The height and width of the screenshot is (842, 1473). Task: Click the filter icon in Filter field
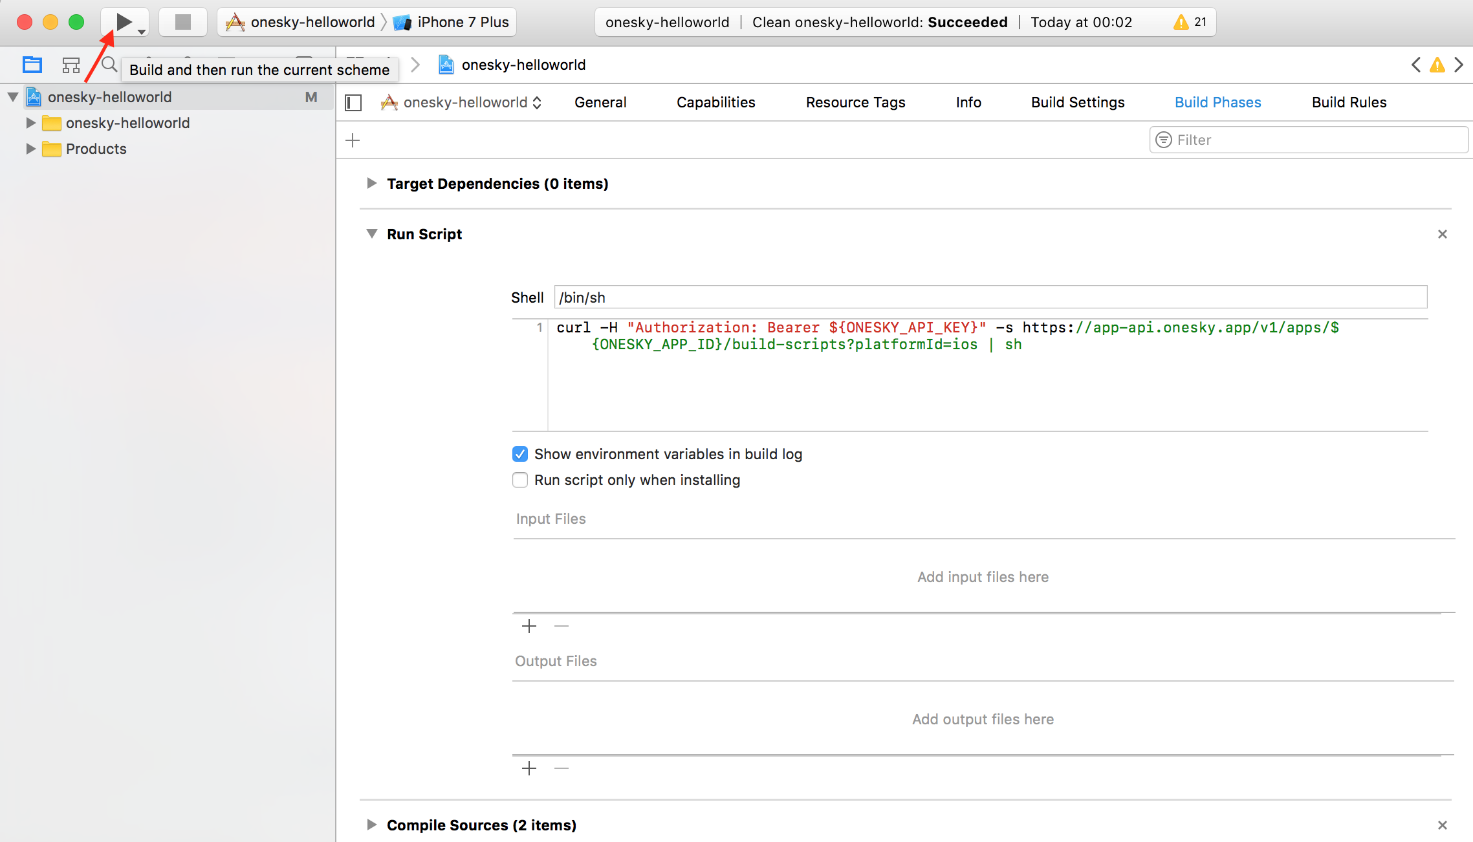pos(1164,140)
